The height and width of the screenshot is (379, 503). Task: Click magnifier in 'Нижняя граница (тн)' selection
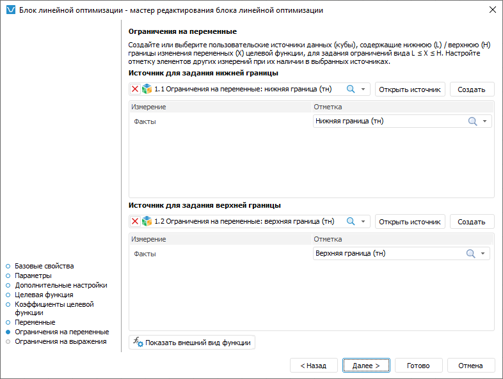472,121
